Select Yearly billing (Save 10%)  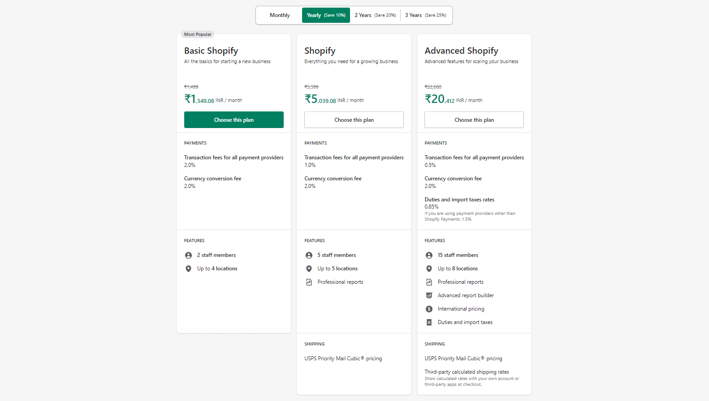click(x=326, y=15)
